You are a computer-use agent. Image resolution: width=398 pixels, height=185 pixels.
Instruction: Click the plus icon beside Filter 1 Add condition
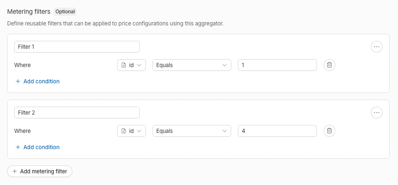[x=18, y=81]
